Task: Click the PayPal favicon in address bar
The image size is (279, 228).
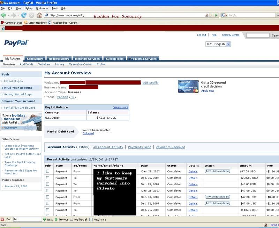Action: [x=47, y=15]
